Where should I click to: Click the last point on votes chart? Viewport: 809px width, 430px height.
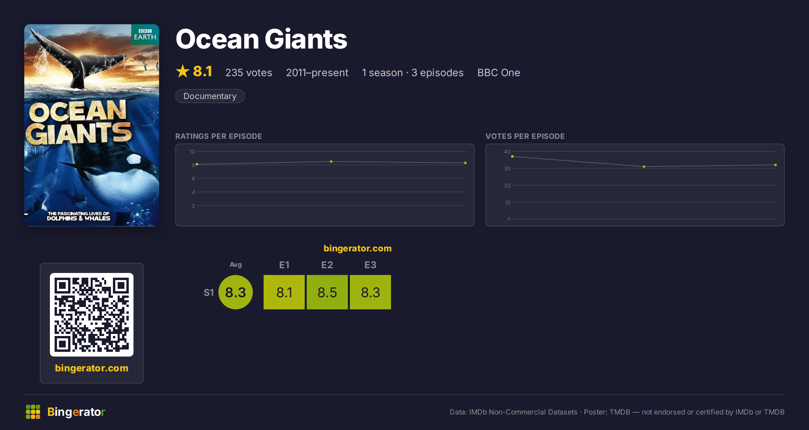(x=776, y=165)
